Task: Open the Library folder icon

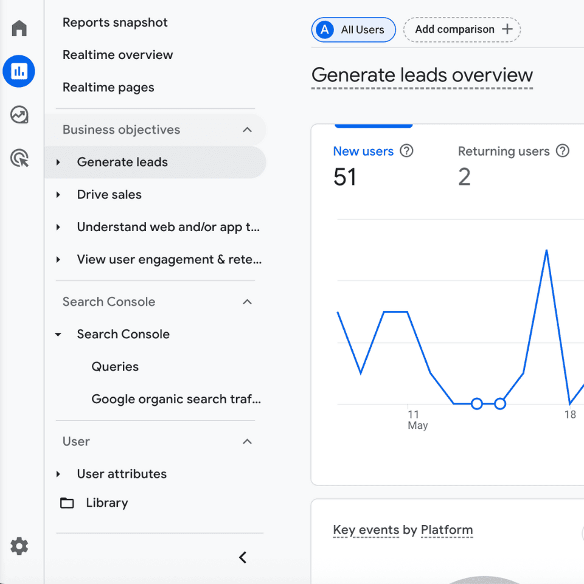Action: 68,503
